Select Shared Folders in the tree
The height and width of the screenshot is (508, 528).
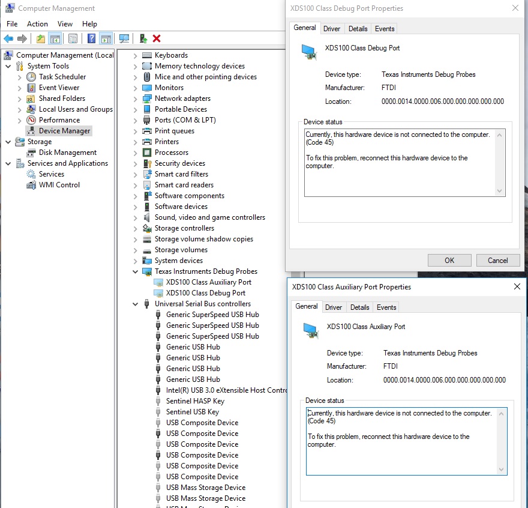pyautogui.click(x=62, y=98)
